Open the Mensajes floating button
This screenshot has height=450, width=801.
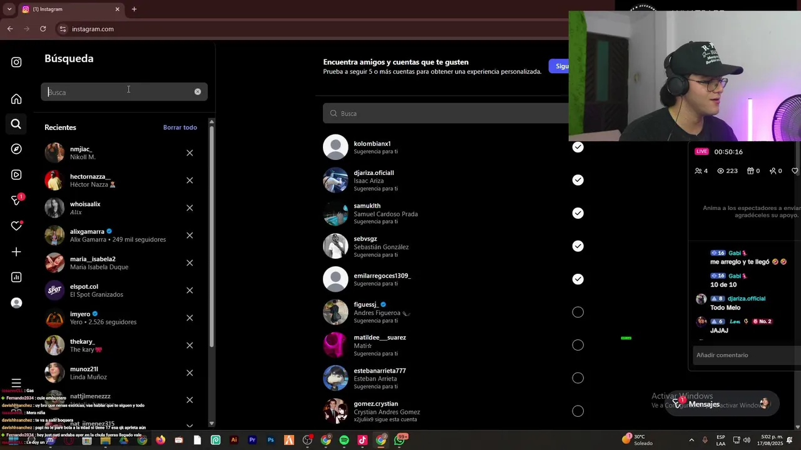(722, 404)
